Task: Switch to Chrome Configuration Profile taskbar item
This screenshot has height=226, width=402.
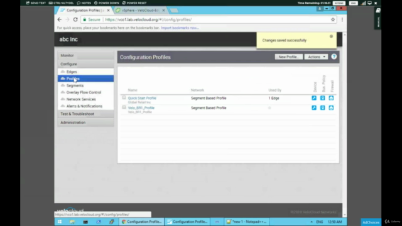Action: click(141, 222)
